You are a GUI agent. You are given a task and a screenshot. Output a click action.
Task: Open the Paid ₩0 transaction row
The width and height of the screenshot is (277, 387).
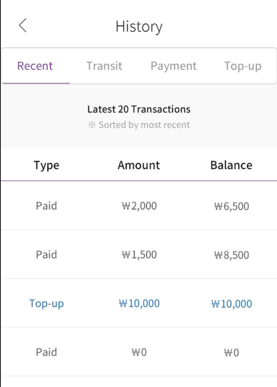pyautogui.click(x=139, y=352)
